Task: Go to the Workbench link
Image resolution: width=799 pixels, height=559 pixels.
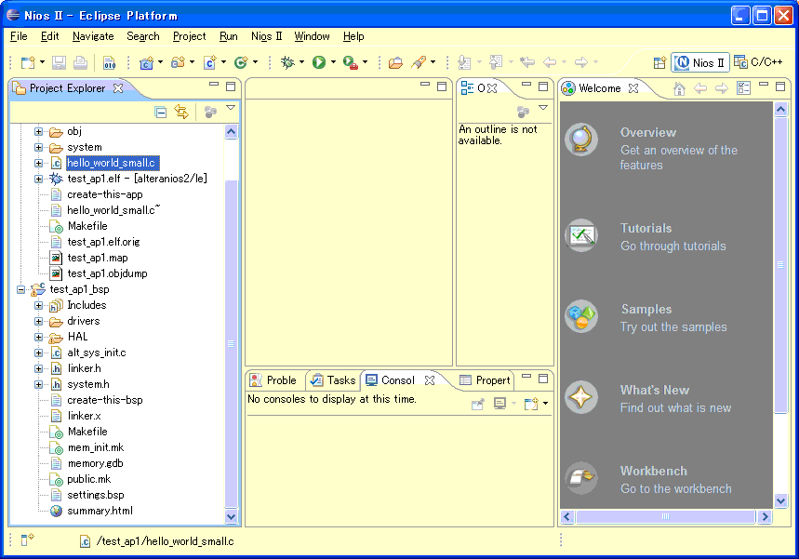Action: tap(653, 472)
